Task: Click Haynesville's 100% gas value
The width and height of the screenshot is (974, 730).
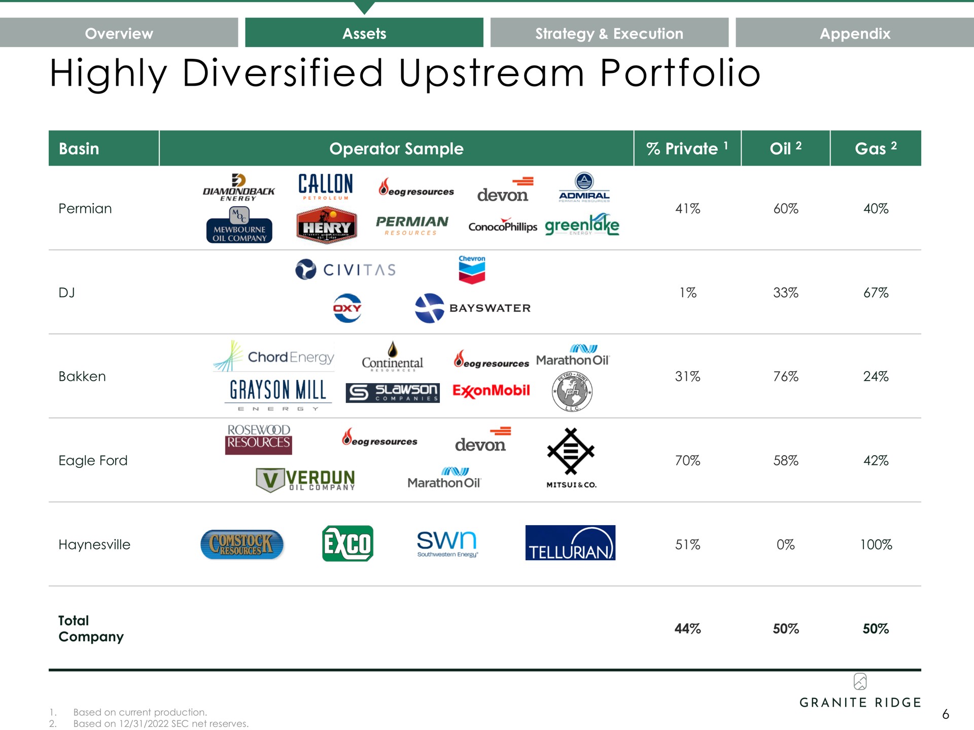Action: point(876,544)
